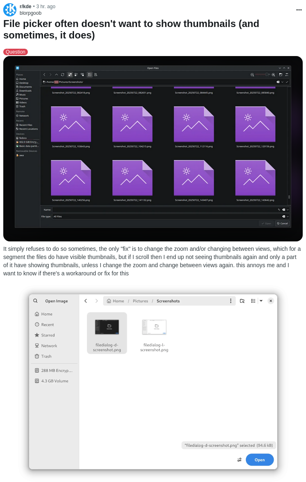Open the post's three-dot overflow menu

[x=299, y=10]
